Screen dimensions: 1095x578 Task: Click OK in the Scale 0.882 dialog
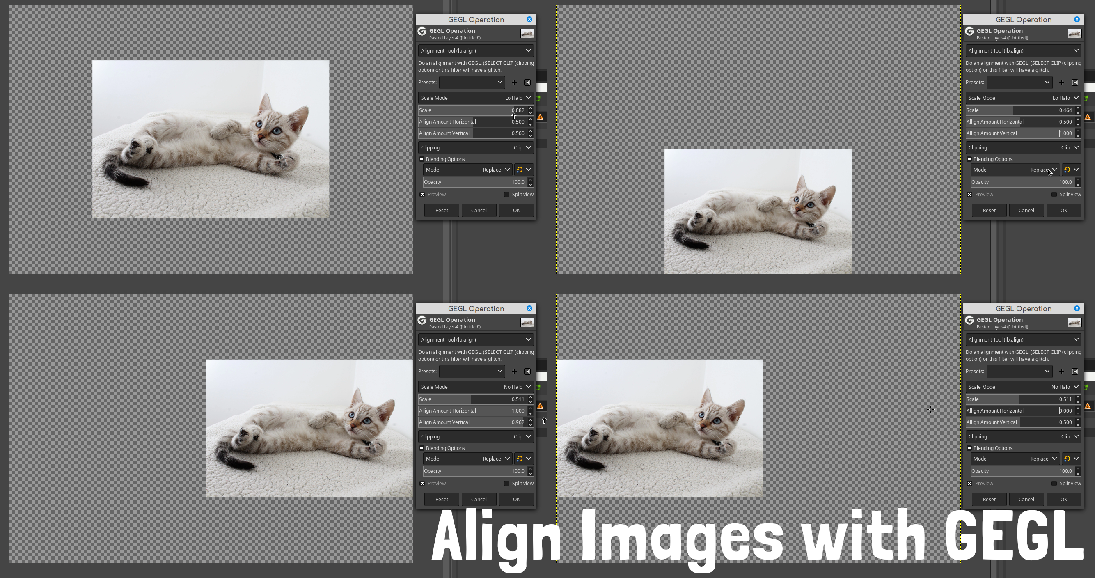(x=516, y=210)
